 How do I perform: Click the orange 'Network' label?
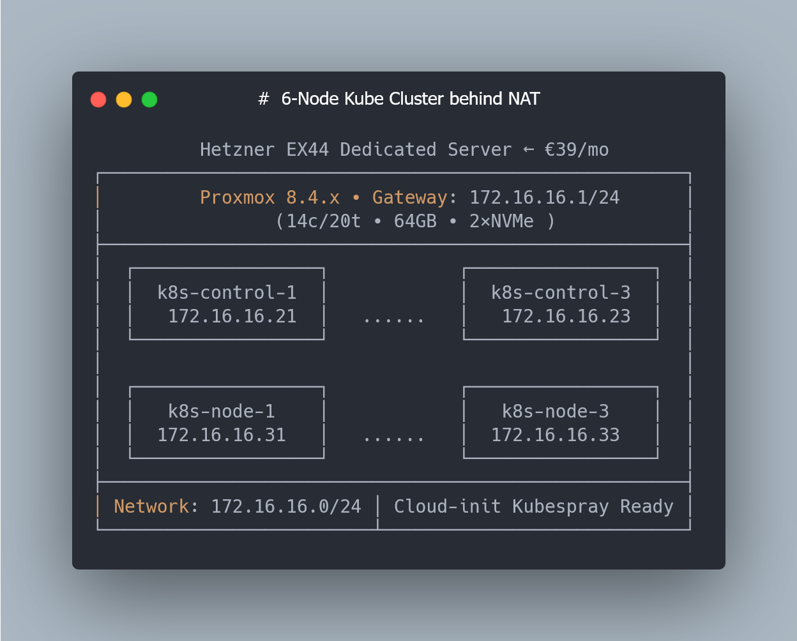[x=151, y=506]
